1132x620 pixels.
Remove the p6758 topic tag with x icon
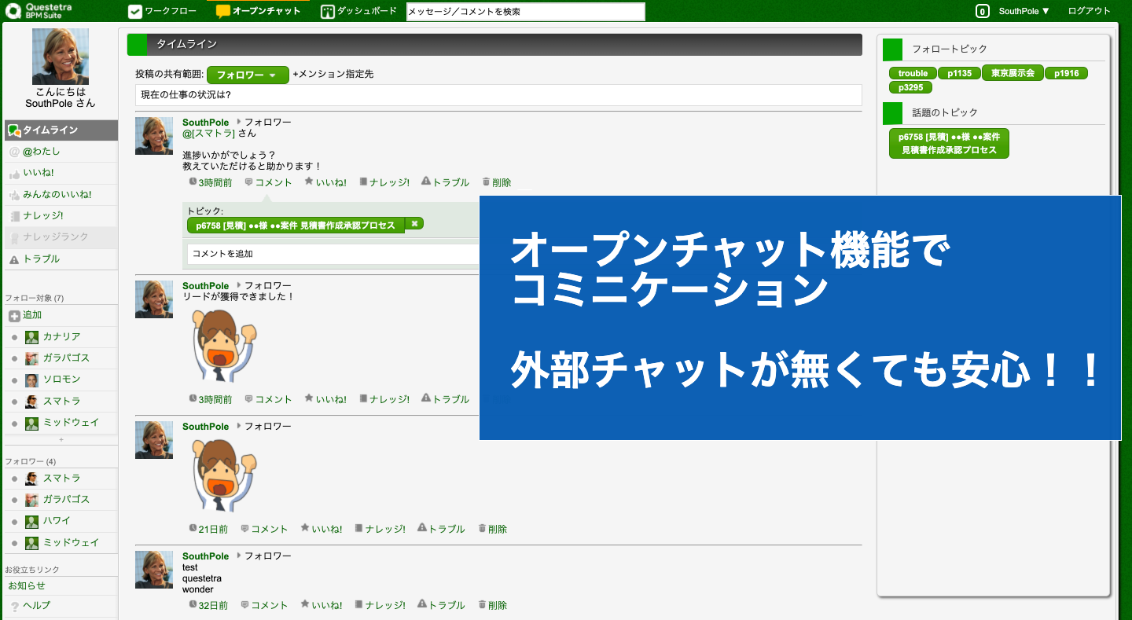[x=414, y=224]
